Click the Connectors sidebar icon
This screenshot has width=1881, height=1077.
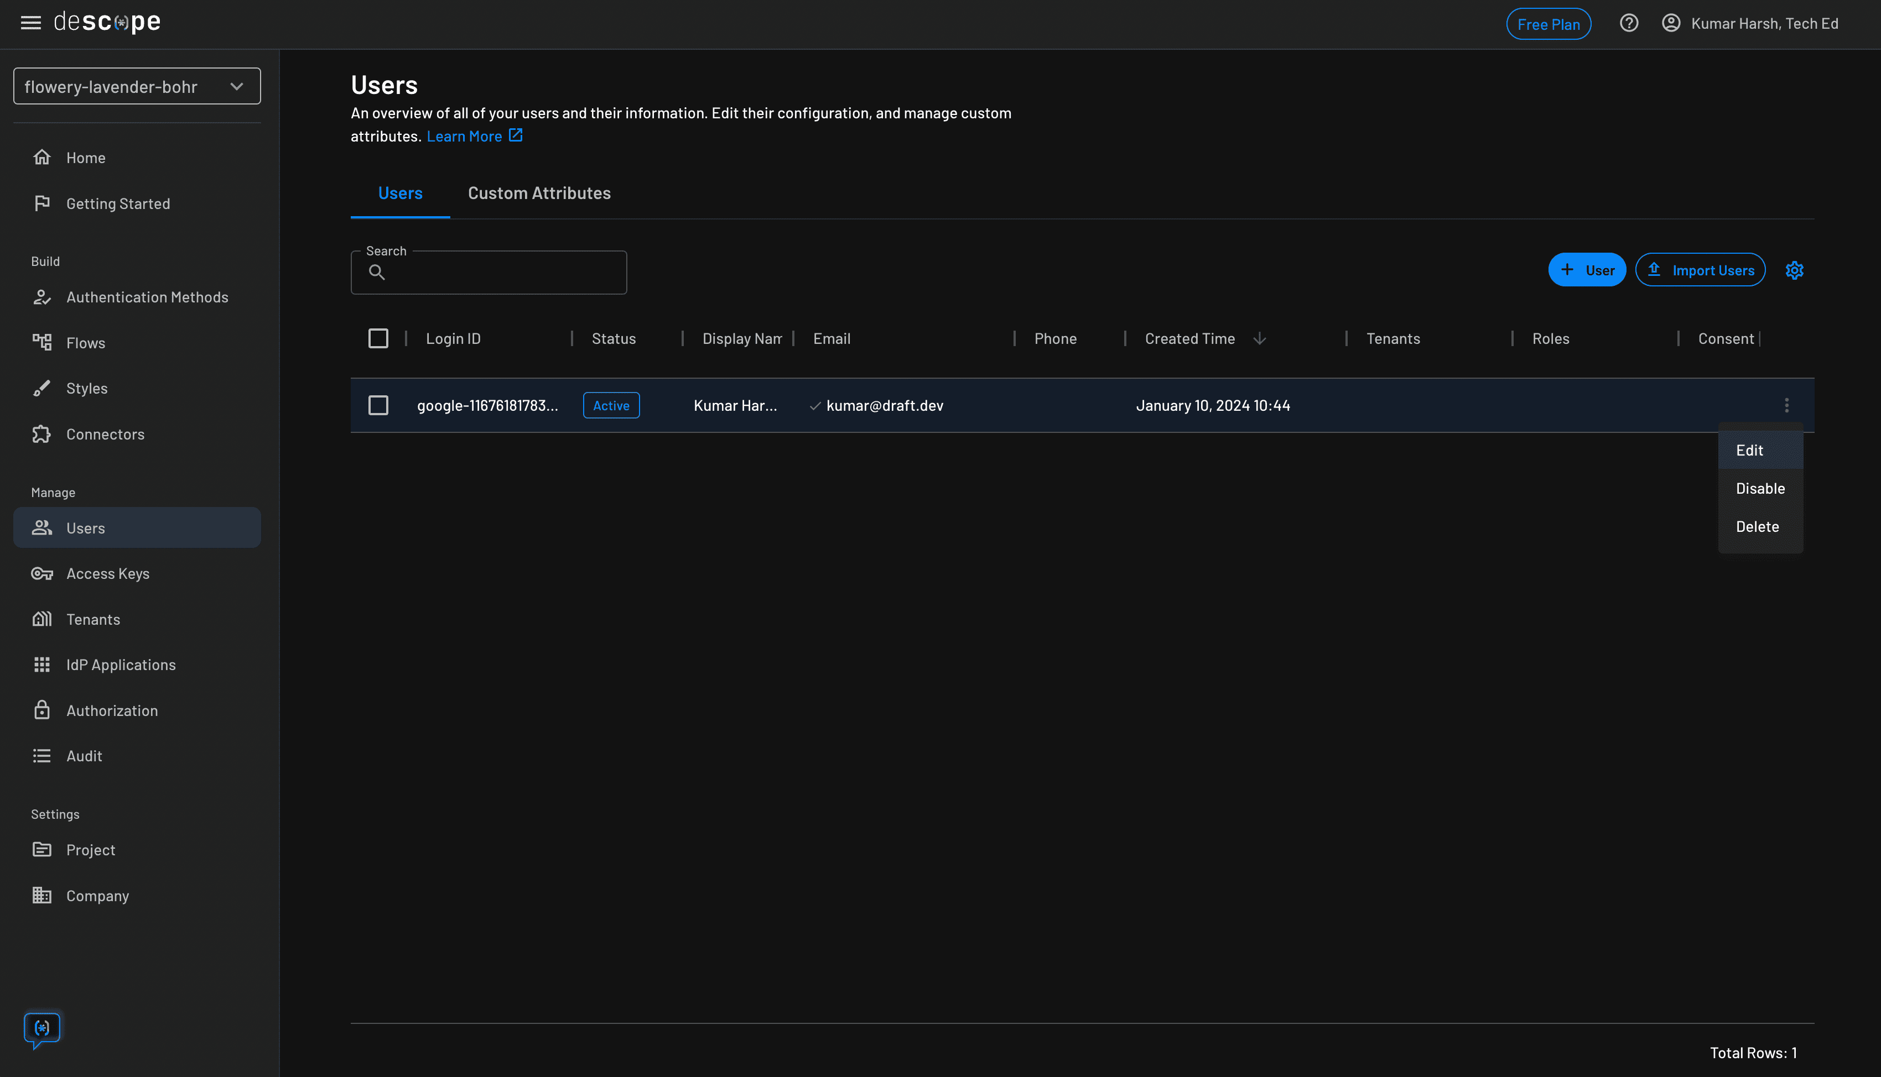click(42, 434)
